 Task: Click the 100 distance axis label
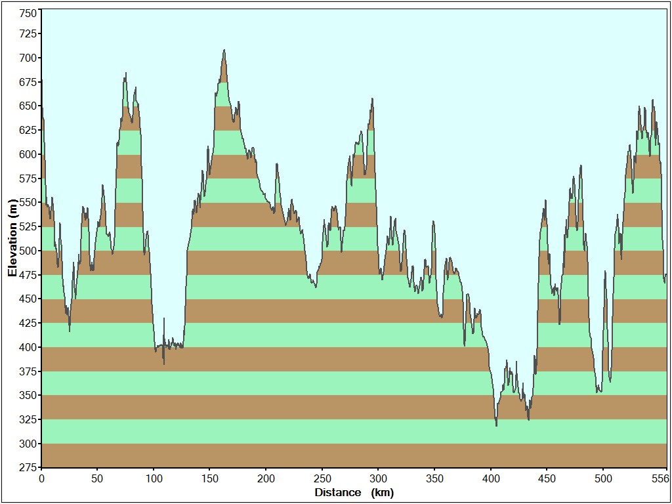click(154, 478)
